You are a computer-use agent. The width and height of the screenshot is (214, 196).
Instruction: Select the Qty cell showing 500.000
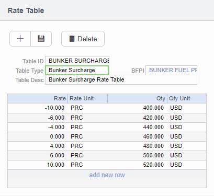tap(137, 155)
